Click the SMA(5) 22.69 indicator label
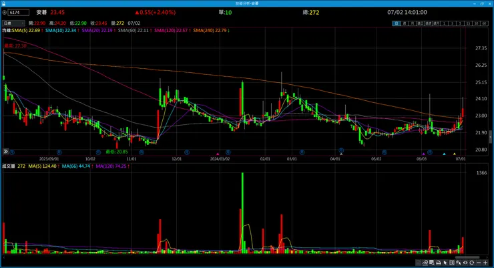Image resolution: width=494 pixels, height=268 pixels. click(26, 31)
